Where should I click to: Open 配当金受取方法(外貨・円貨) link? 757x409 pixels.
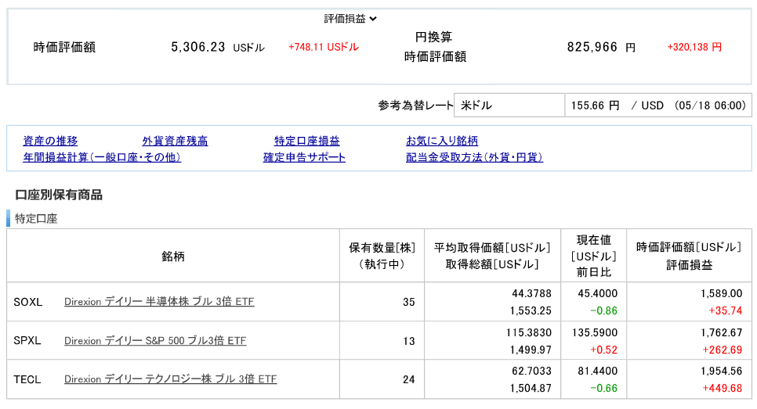[x=474, y=158]
